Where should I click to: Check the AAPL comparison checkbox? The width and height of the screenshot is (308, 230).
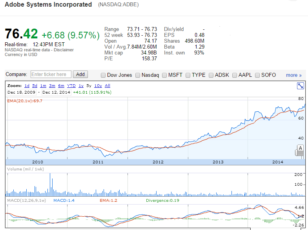click(x=235, y=75)
